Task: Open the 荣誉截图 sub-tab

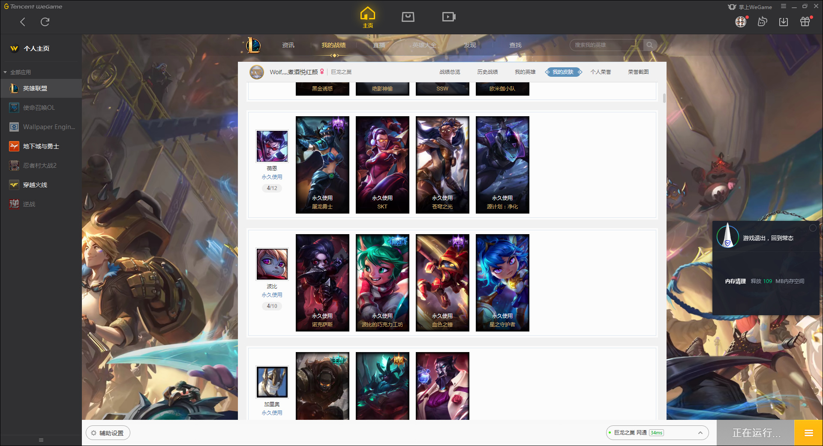Action: click(638, 72)
